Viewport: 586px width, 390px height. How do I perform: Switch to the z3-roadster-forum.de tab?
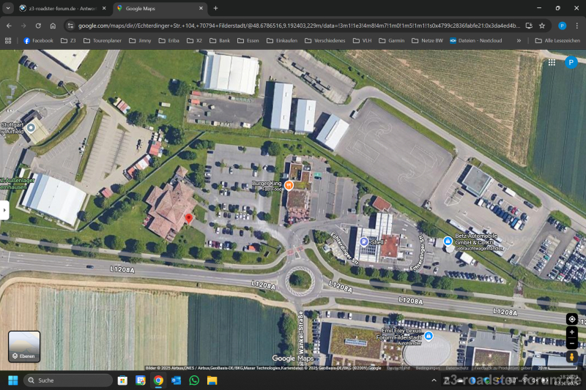click(59, 8)
